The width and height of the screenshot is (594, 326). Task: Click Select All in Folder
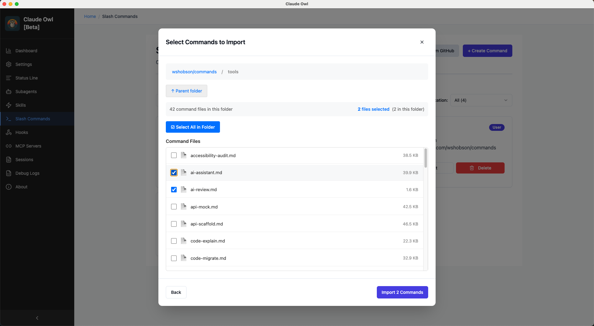[193, 127]
